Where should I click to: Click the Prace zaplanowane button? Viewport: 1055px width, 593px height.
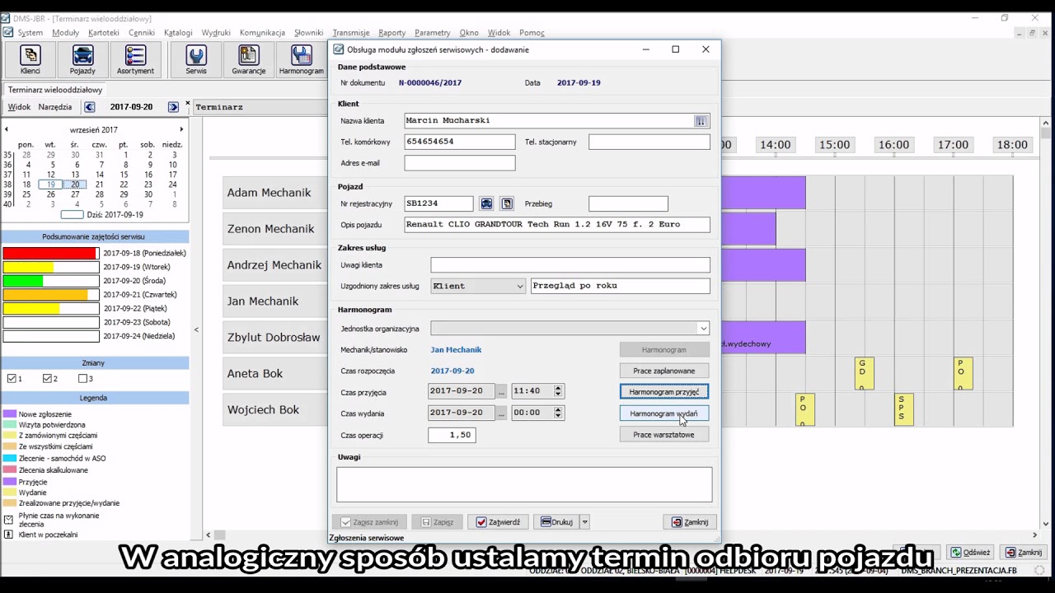(x=663, y=371)
